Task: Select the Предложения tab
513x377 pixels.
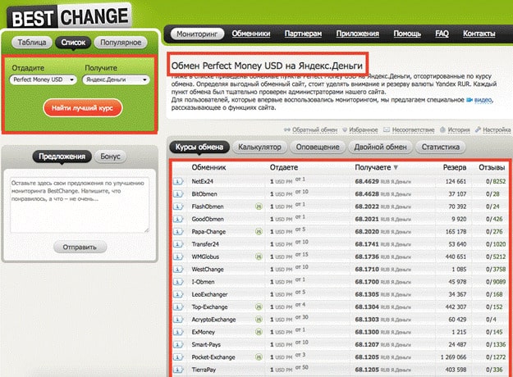Action: tap(62, 157)
